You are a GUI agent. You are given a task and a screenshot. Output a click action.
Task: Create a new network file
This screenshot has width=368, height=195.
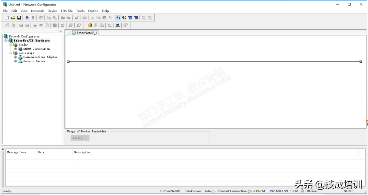7,18
